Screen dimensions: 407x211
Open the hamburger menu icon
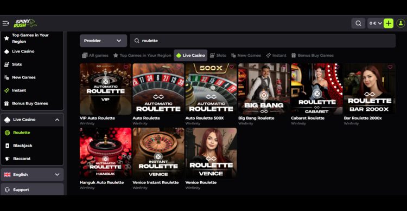click(x=5, y=23)
